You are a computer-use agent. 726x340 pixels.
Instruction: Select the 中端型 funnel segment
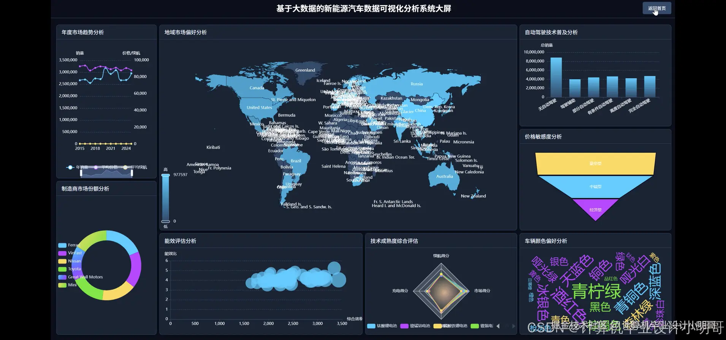click(595, 187)
